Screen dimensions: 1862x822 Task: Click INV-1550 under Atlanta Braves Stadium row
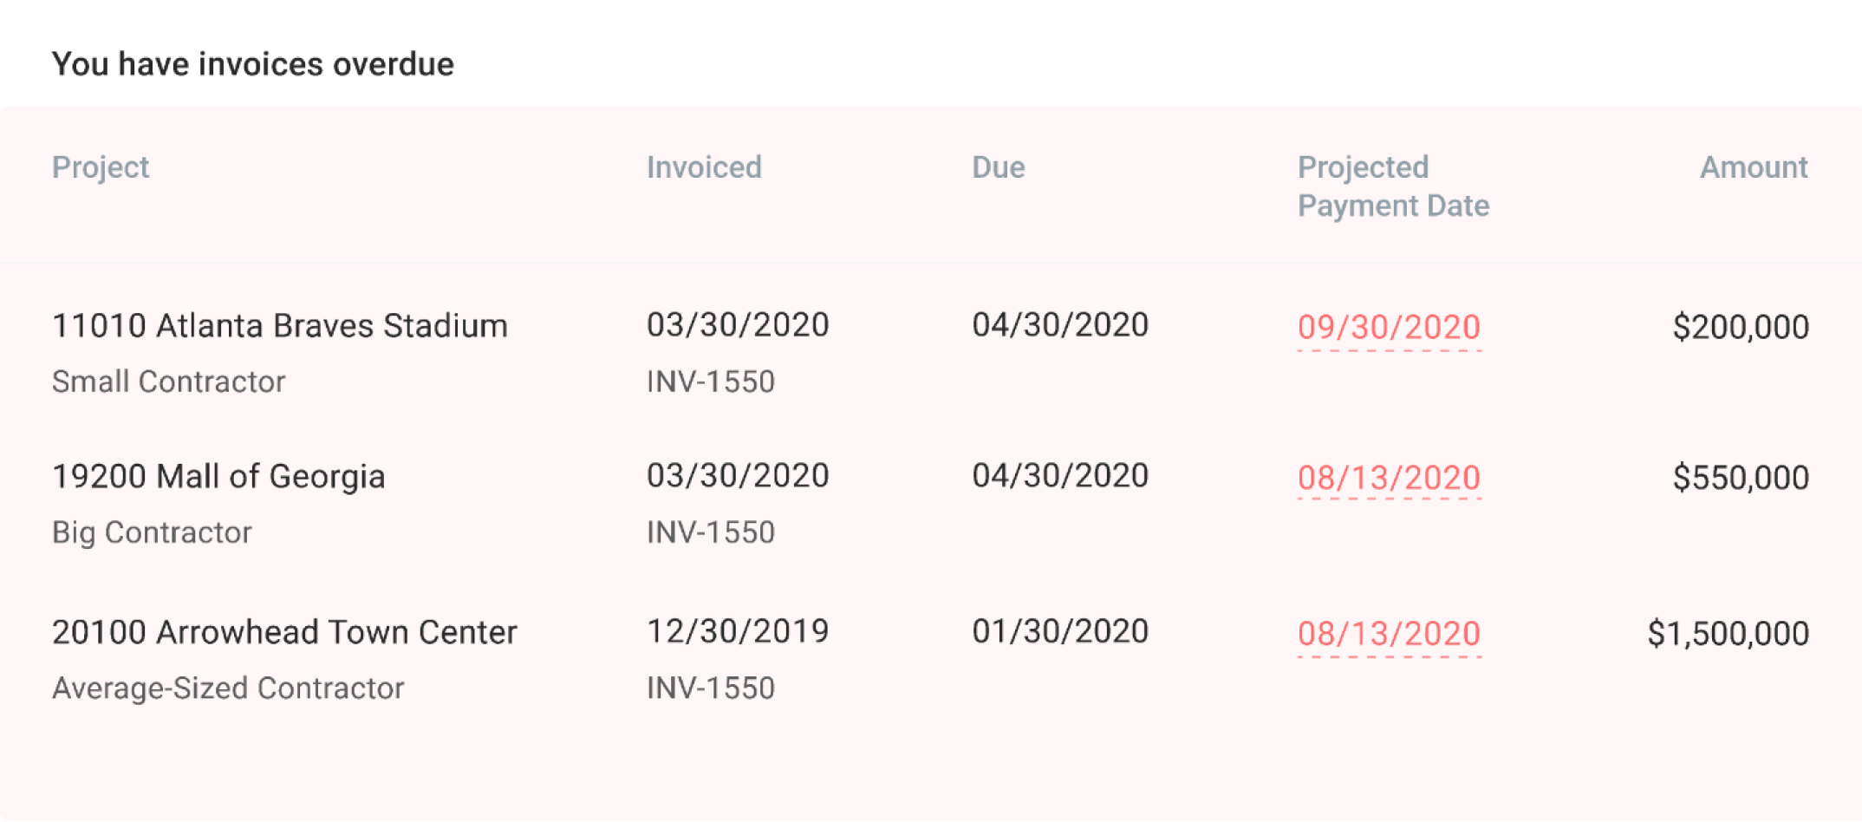711,382
